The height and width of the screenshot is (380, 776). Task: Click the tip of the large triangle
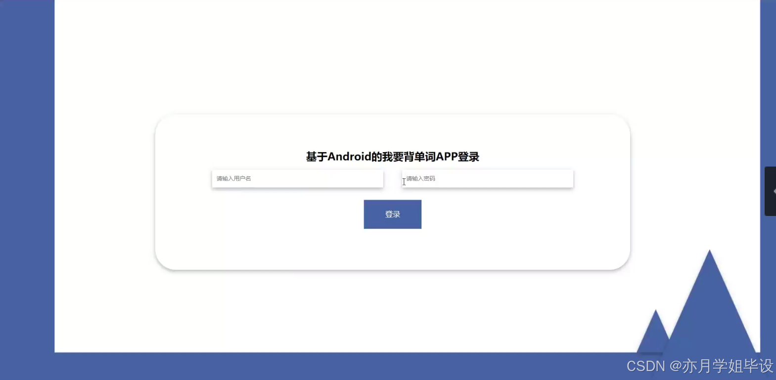(709, 253)
